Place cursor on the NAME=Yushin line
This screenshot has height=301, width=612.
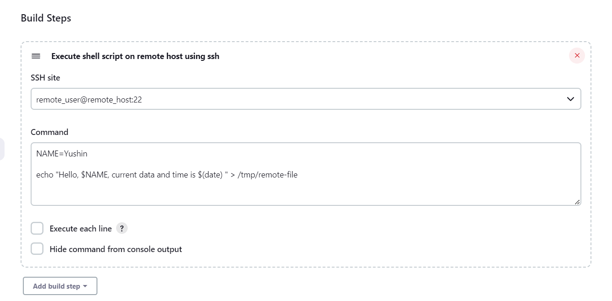click(x=62, y=154)
